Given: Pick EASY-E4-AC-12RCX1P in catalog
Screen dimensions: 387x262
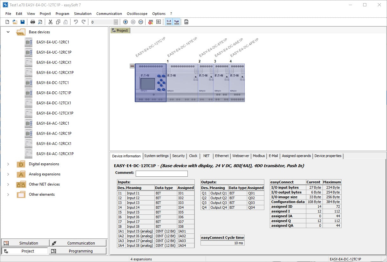Looking at the screenshot, I should coord(55,154).
